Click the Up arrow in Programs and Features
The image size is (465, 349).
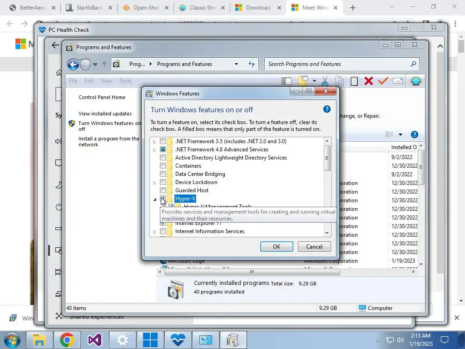tap(104, 64)
